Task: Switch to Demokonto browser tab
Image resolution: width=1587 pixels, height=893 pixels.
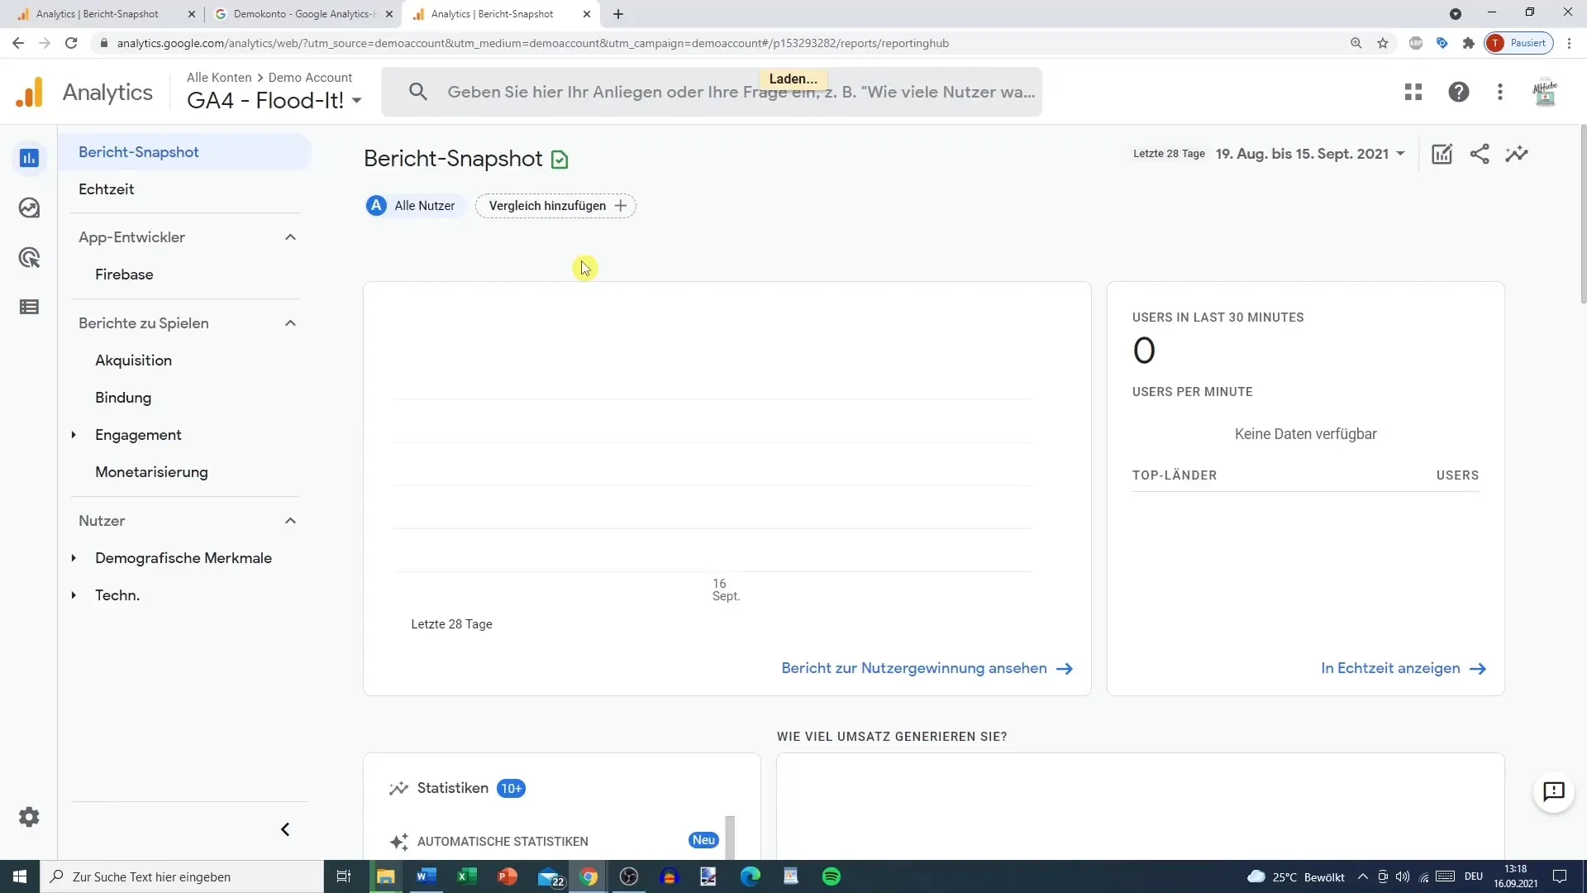Action: (303, 14)
